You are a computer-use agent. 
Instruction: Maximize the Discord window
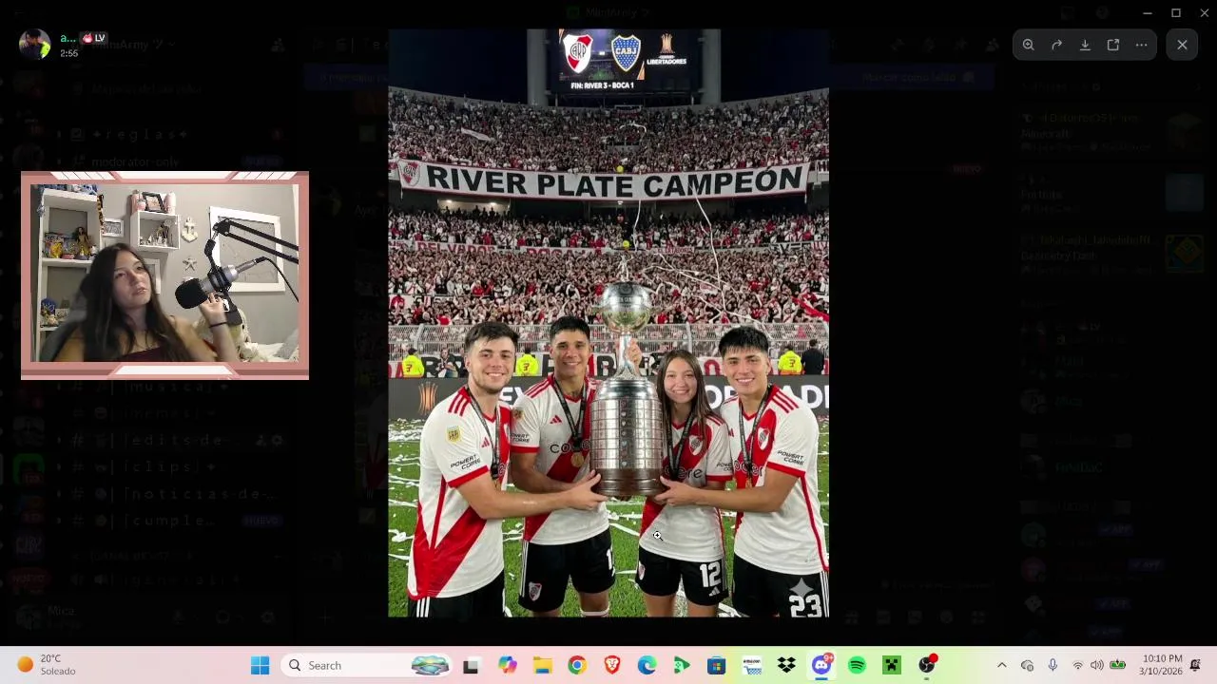1176,12
